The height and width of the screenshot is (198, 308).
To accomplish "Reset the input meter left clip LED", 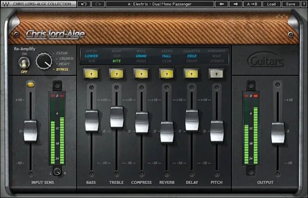I will coord(53,96).
